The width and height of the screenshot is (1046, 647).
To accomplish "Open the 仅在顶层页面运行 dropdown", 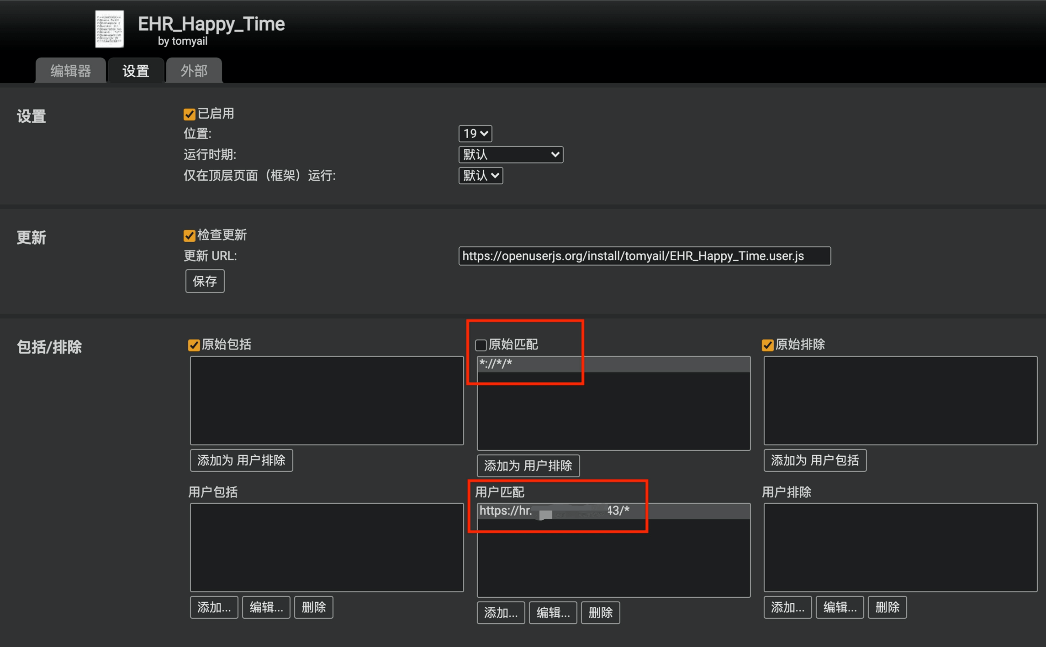I will 481,176.
